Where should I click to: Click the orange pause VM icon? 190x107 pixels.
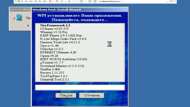[x=50, y=1]
